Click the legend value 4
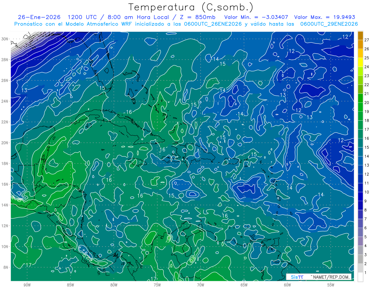Viewport: 375px width, 289px height. click(366, 246)
